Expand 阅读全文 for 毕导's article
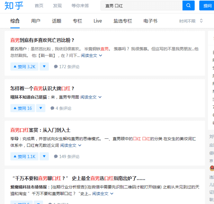Image resolution: width=214 pixels, height=204 pixels. coord(71,145)
